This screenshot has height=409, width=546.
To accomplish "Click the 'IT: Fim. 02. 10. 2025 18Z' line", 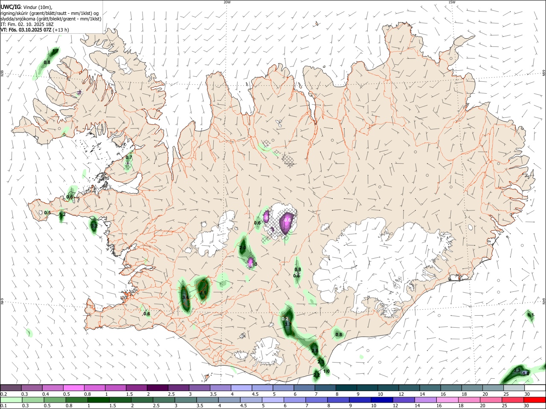I will click(x=27, y=24).
